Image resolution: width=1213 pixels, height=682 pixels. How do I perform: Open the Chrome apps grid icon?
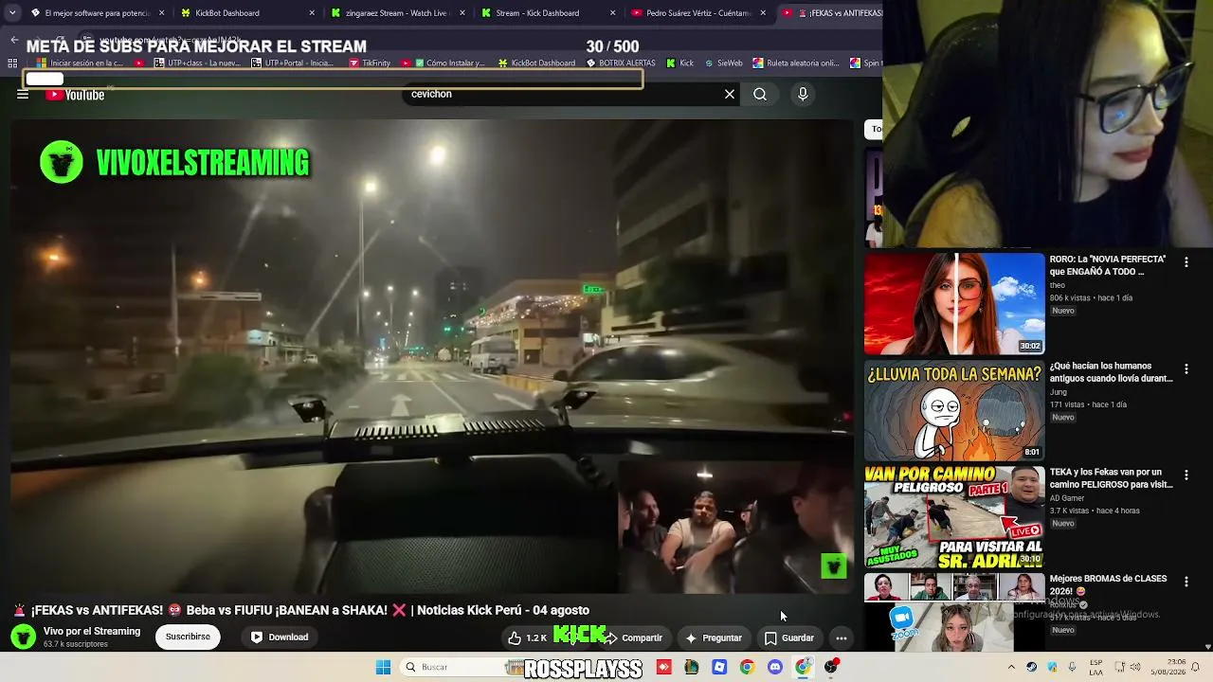point(12,63)
